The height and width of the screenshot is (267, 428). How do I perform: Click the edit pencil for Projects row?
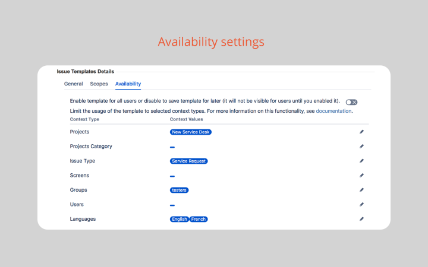[x=361, y=132]
